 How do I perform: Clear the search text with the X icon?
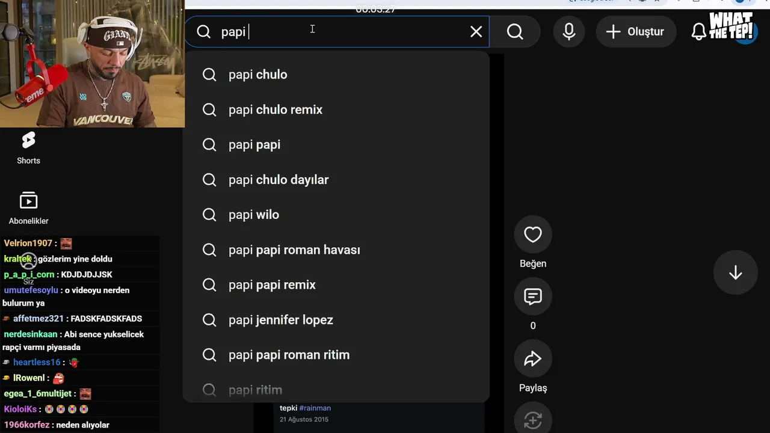(476, 32)
